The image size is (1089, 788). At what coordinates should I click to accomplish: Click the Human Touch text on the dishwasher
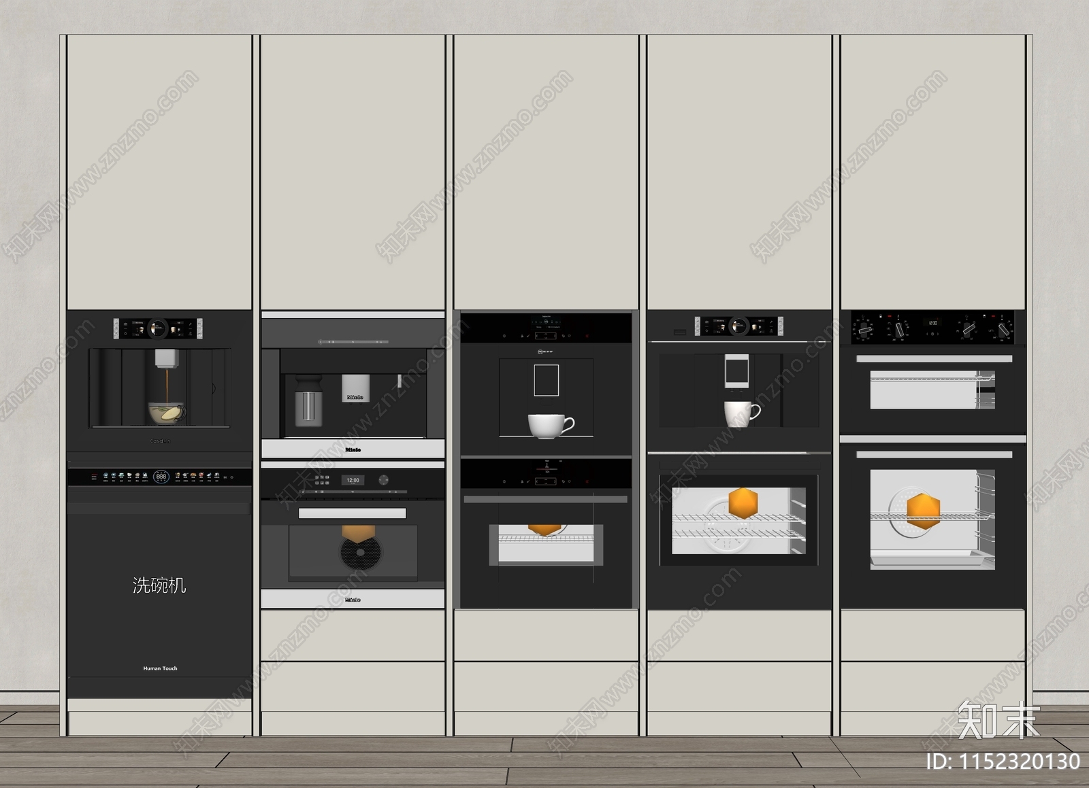(160, 668)
